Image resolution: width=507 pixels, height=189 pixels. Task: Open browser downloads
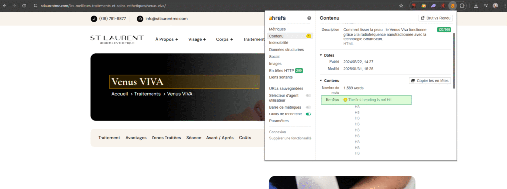pyautogui.click(x=476, y=6)
